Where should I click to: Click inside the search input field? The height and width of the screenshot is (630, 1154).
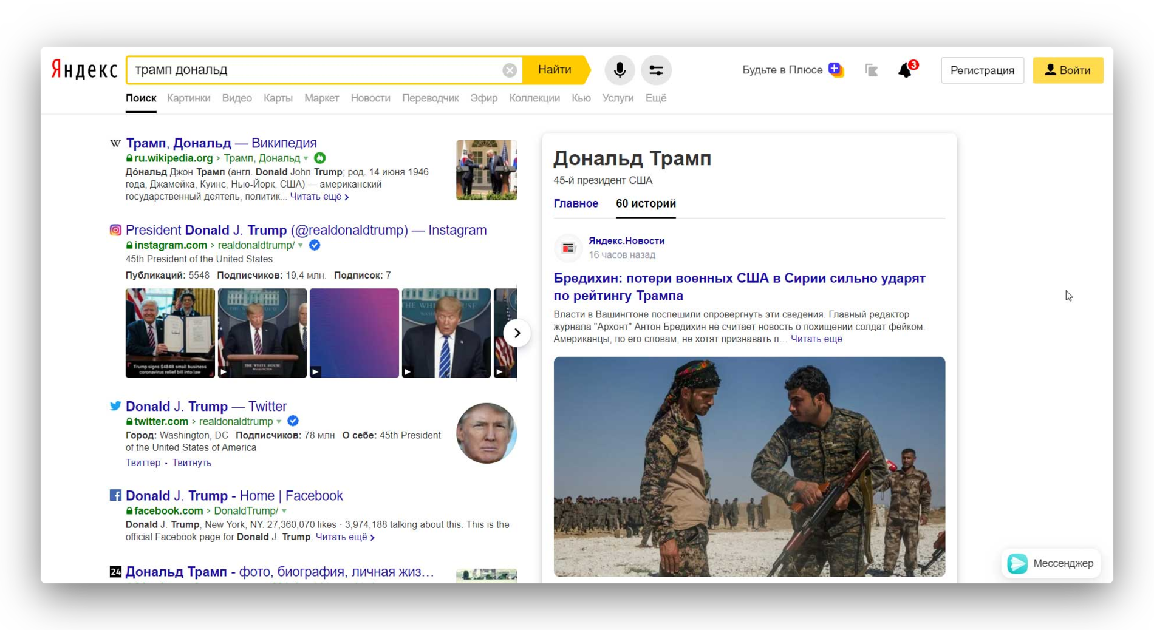(316, 70)
